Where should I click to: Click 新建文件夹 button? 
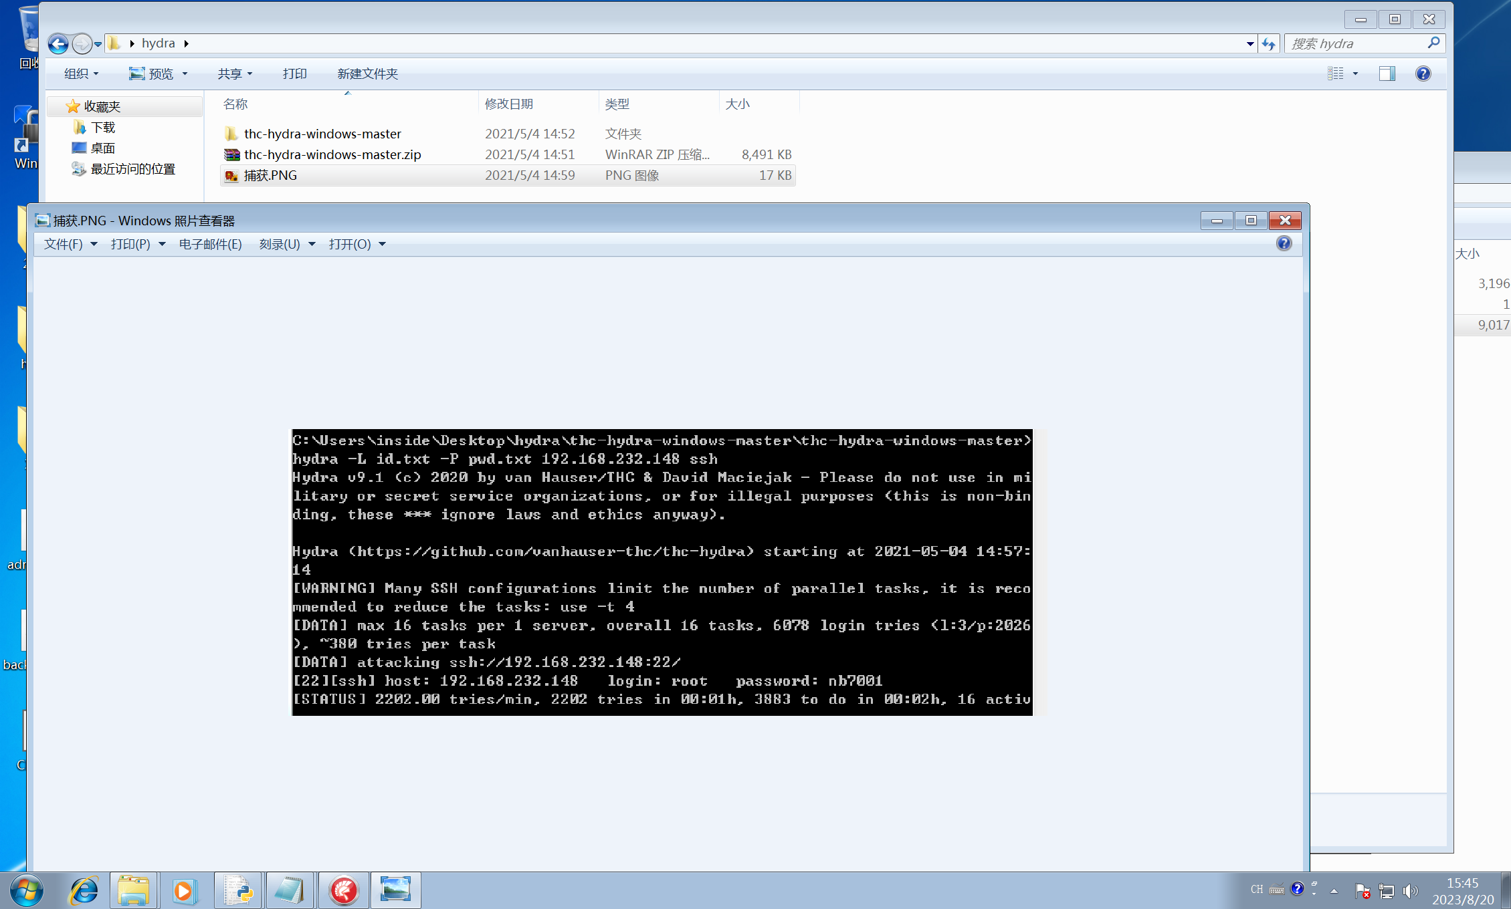click(367, 74)
